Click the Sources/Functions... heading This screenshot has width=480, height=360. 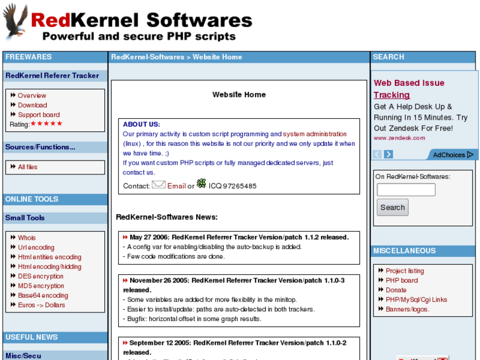(x=40, y=147)
